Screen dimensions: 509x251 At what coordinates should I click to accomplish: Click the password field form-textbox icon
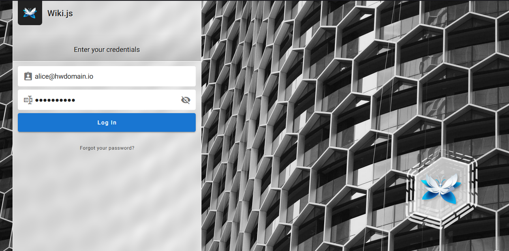[28, 100]
